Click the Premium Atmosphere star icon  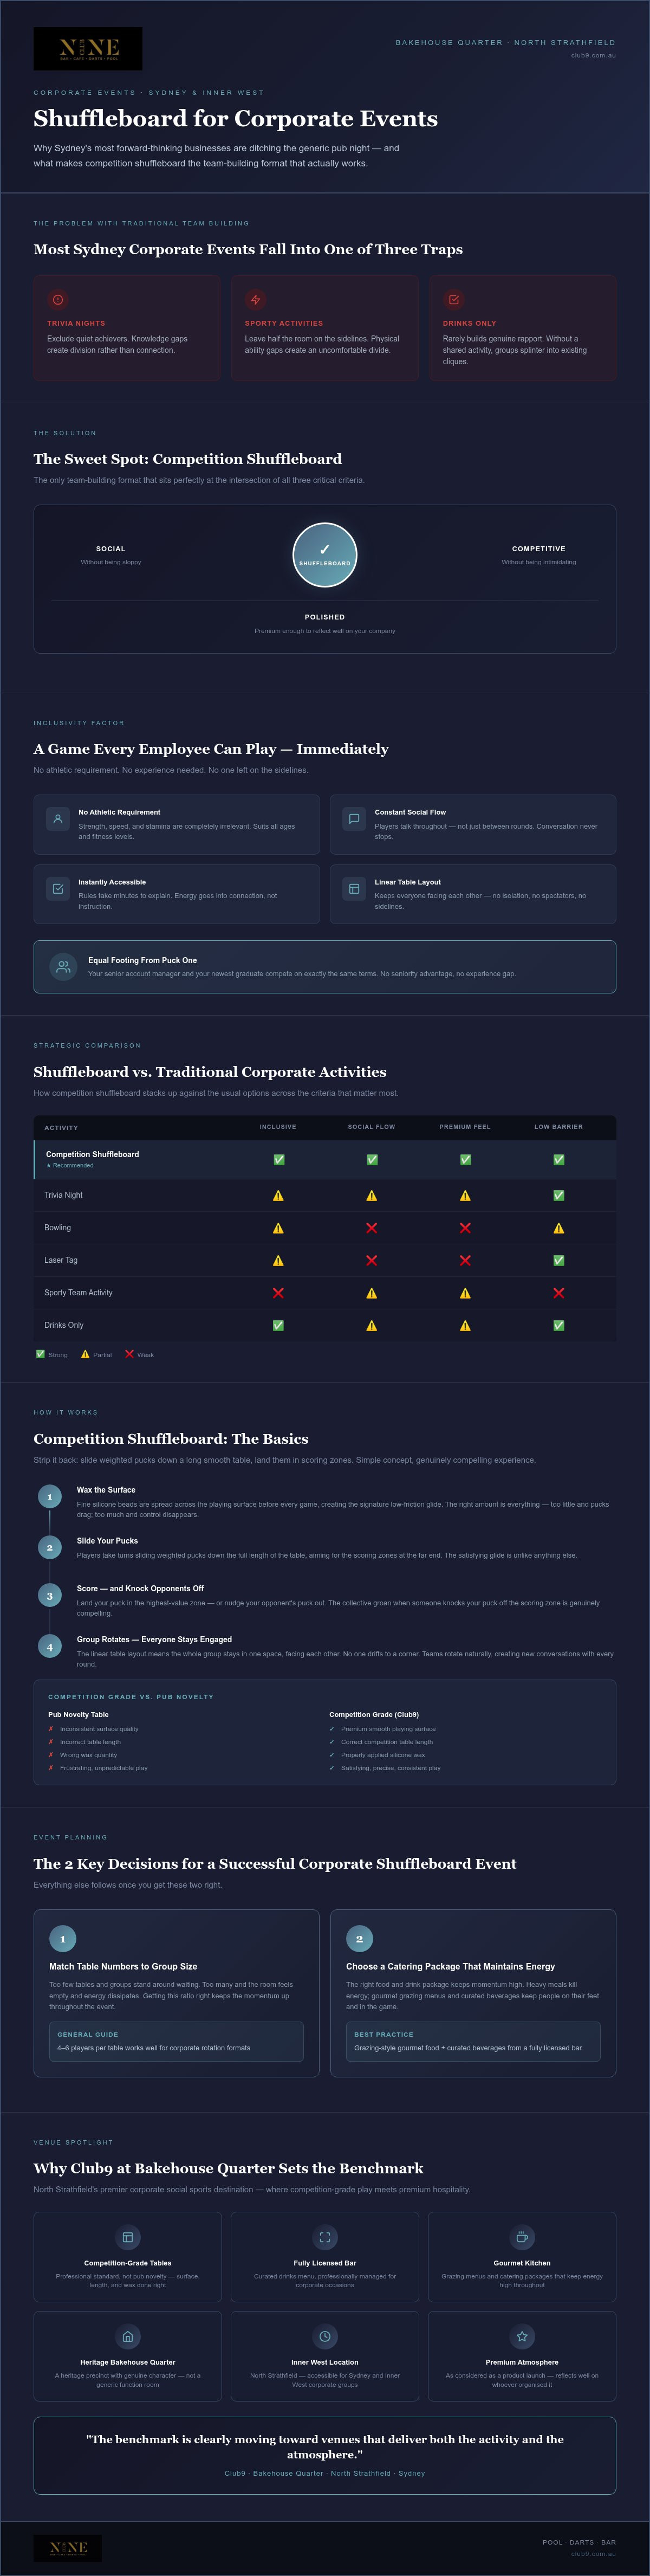tap(522, 2336)
